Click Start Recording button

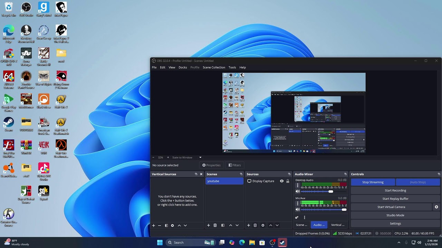click(395, 190)
